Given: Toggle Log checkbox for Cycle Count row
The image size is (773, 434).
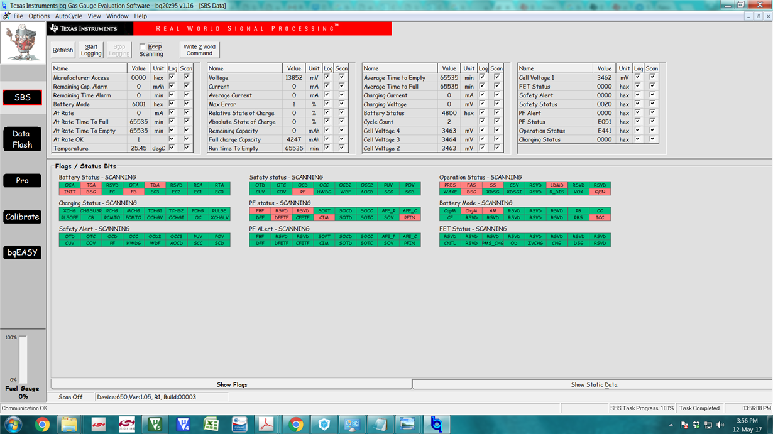Looking at the screenshot, I should pos(483,121).
